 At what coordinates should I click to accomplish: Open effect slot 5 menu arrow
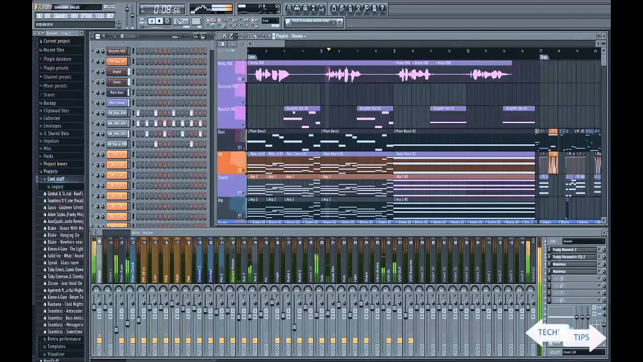550,279
